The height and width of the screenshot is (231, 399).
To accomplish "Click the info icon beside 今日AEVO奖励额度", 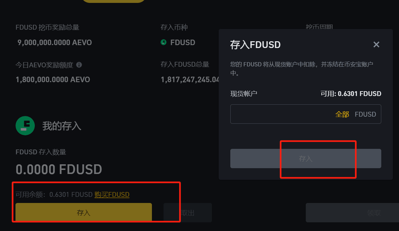I will click(79, 65).
